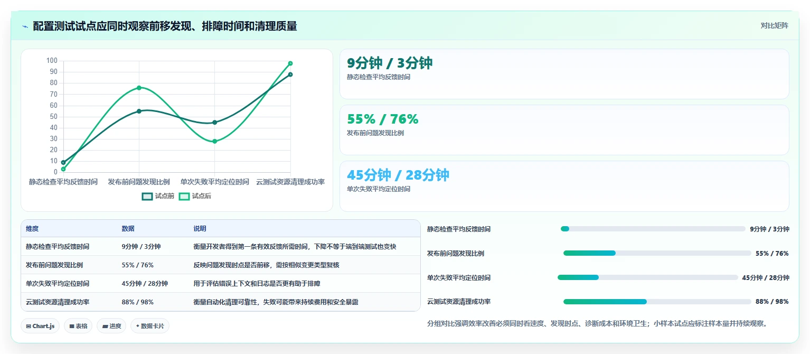This screenshot has width=810, height=354.
Task: Click 试点前 data point at 单次失败平均定位时间
Action: click(x=214, y=123)
